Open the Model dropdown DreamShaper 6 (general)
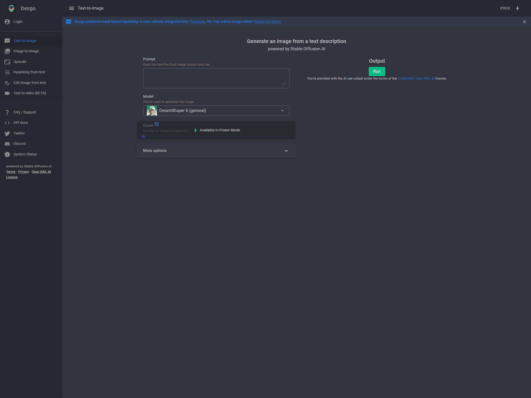Image resolution: width=531 pixels, height=398 pixels. pyautogui.click(x=216, y=111)
